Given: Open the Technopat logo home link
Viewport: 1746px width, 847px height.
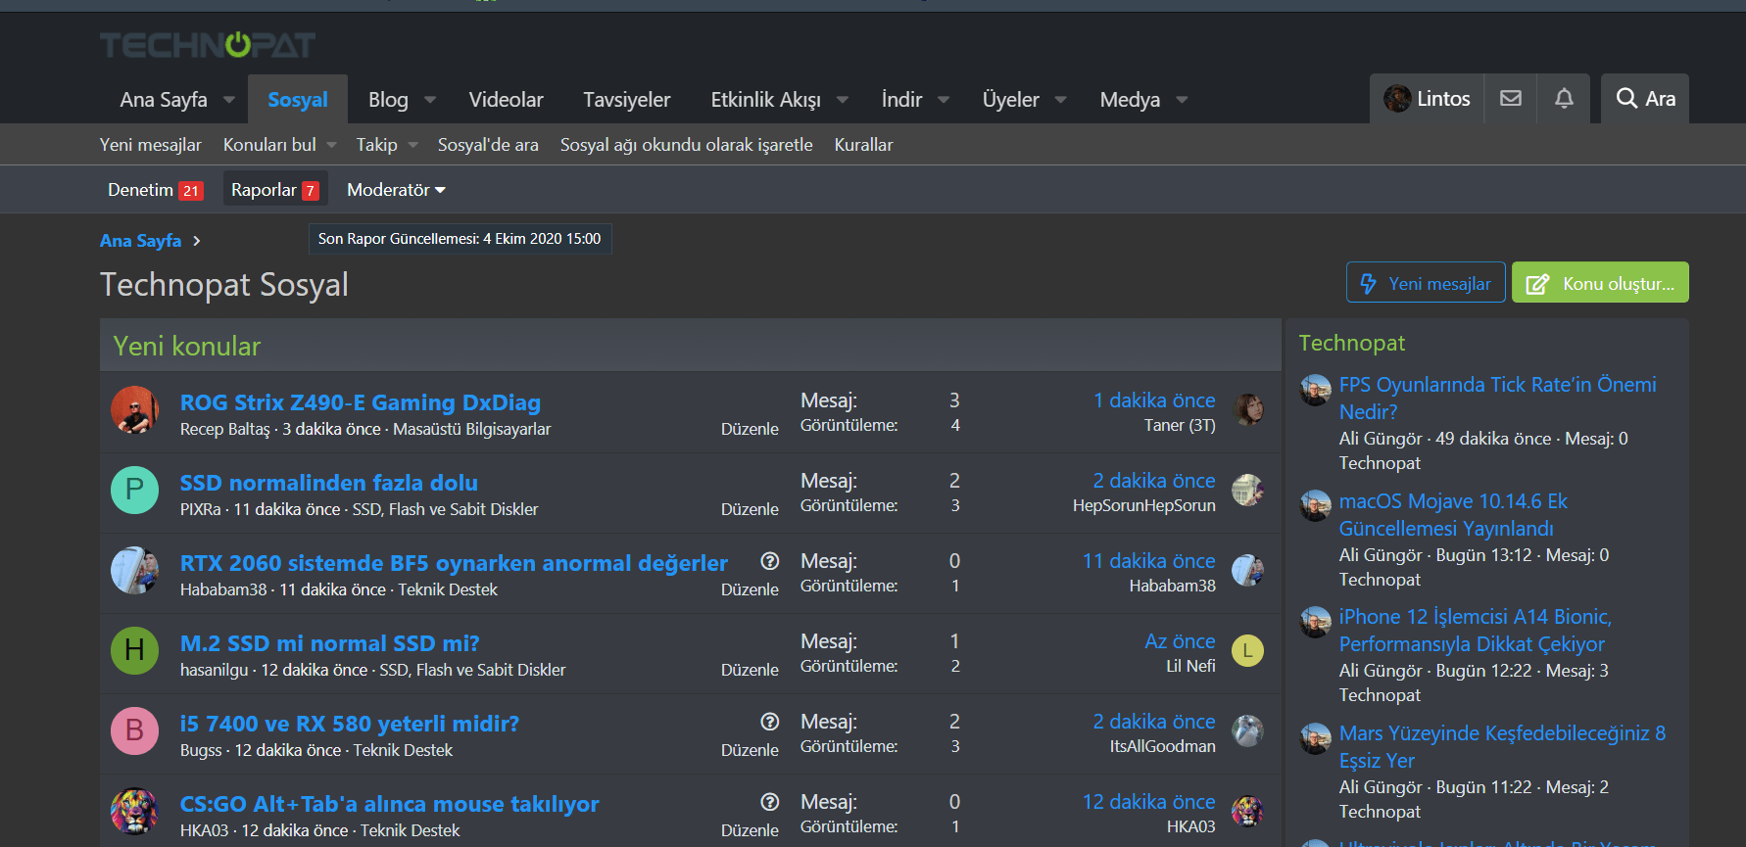Looking at the screenshot, I should pos(208,45).
